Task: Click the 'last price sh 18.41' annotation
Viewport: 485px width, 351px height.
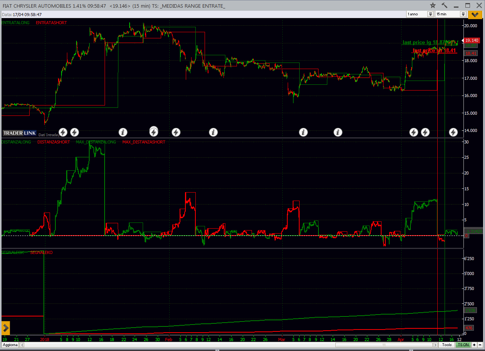Action: (434, 50)
